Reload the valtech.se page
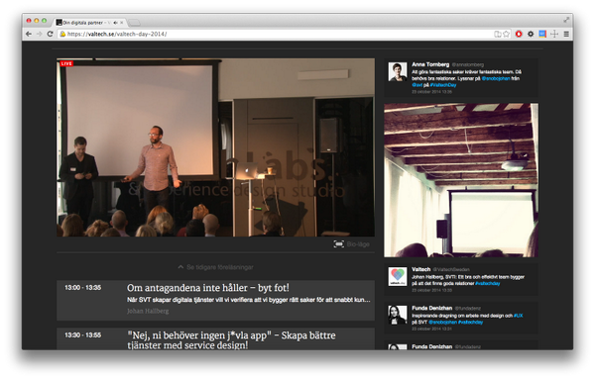 pyautogui.click(x=50, y=34)
